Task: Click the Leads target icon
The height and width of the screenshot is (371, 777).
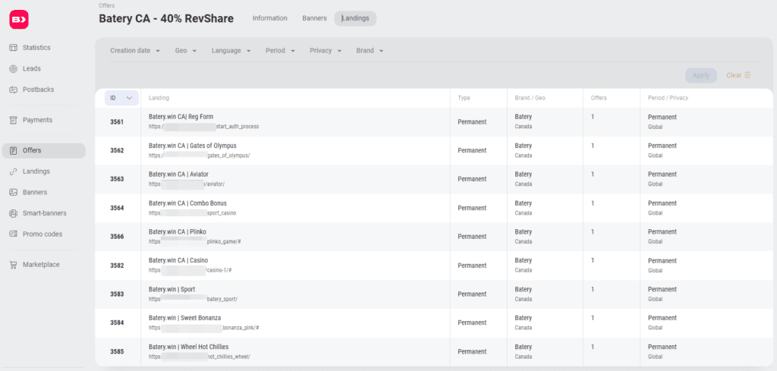Action: tap(14, 69)
